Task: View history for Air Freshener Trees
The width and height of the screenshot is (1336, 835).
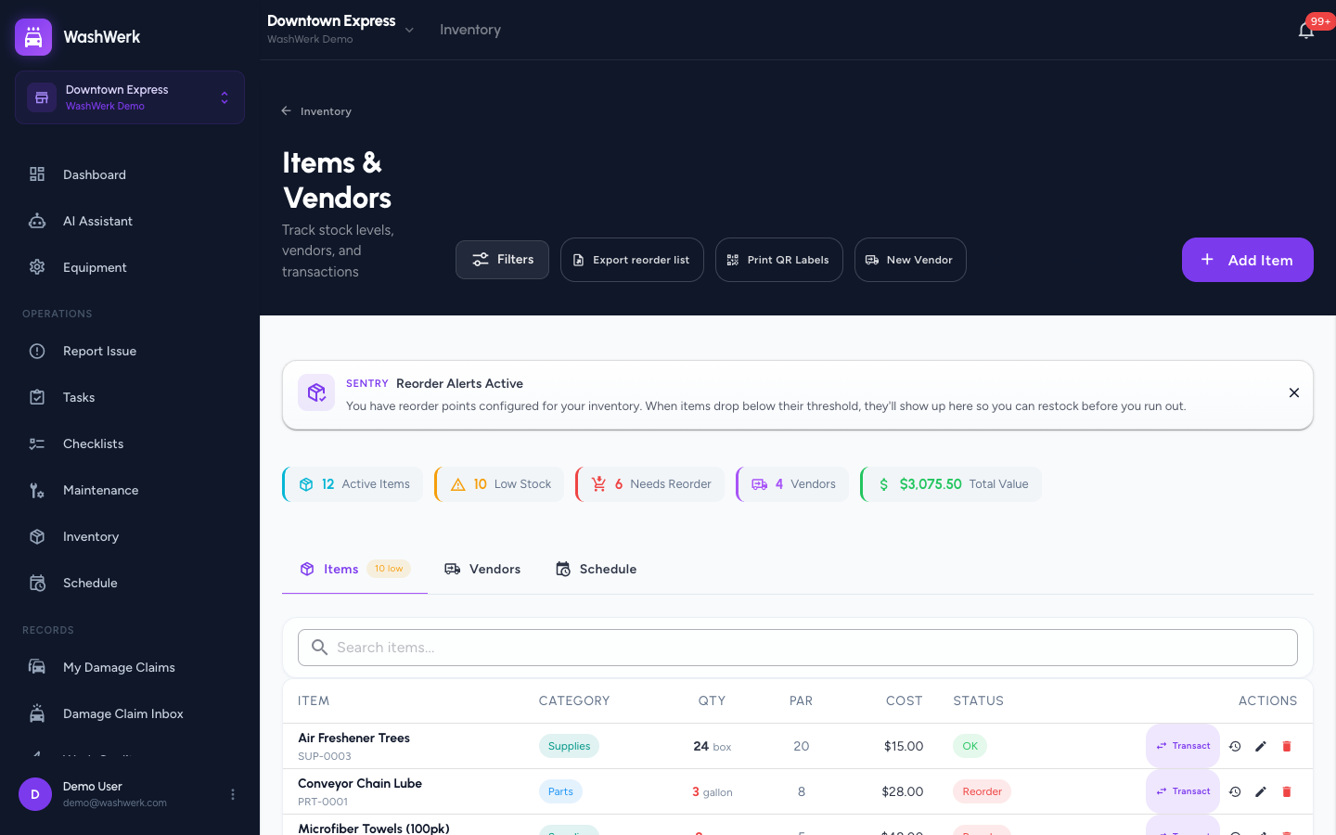Action: tap(1235, 746)
